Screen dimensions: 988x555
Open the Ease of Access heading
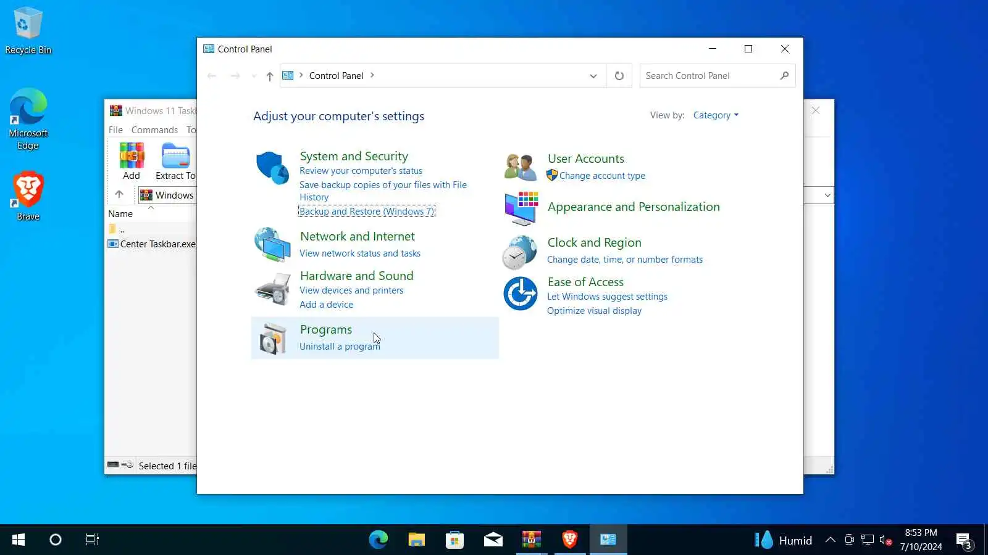[586, 282]
